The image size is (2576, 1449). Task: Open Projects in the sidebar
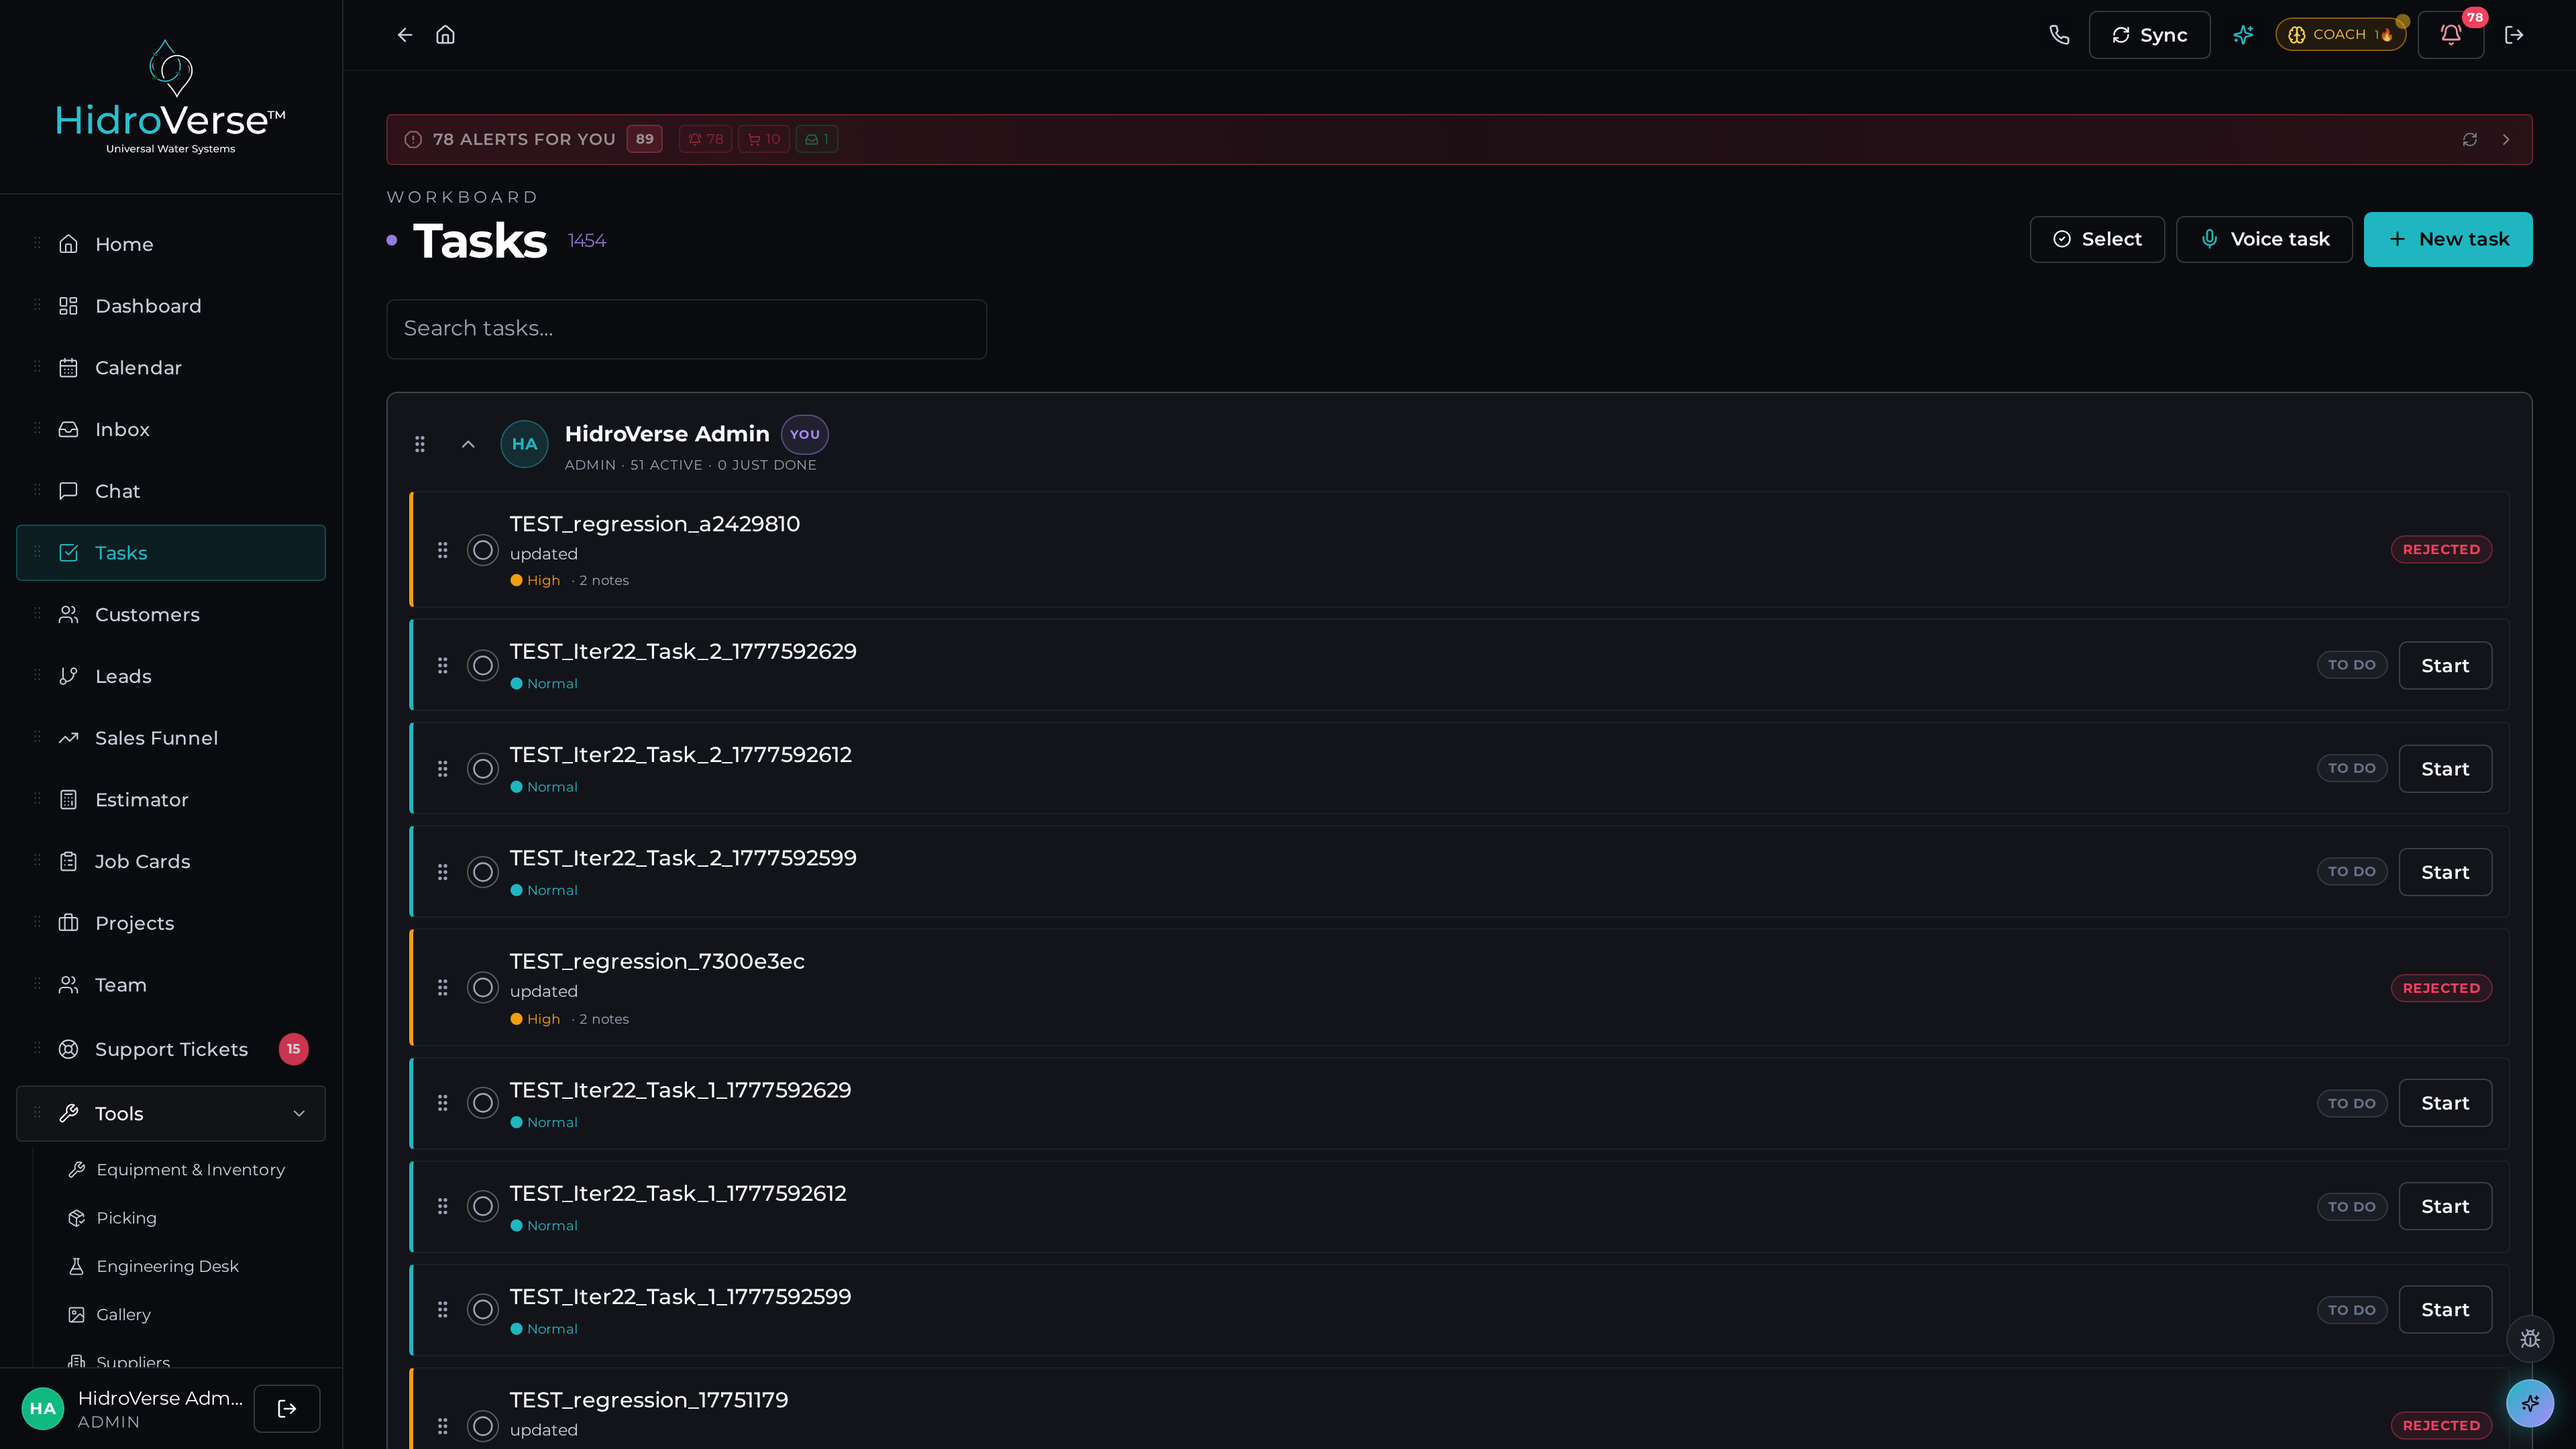point(171,923)
